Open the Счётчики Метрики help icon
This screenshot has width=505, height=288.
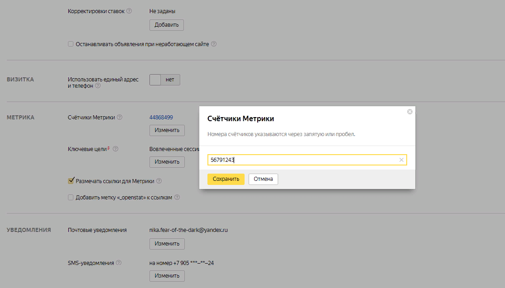coord(120,117)
